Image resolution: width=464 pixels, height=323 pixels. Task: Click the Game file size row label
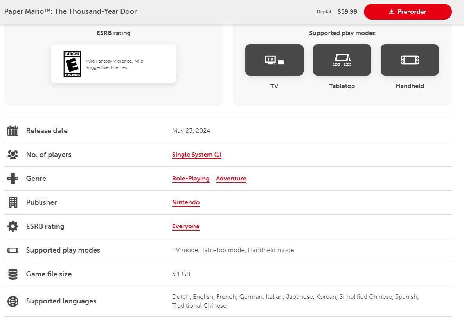point(49,274)
